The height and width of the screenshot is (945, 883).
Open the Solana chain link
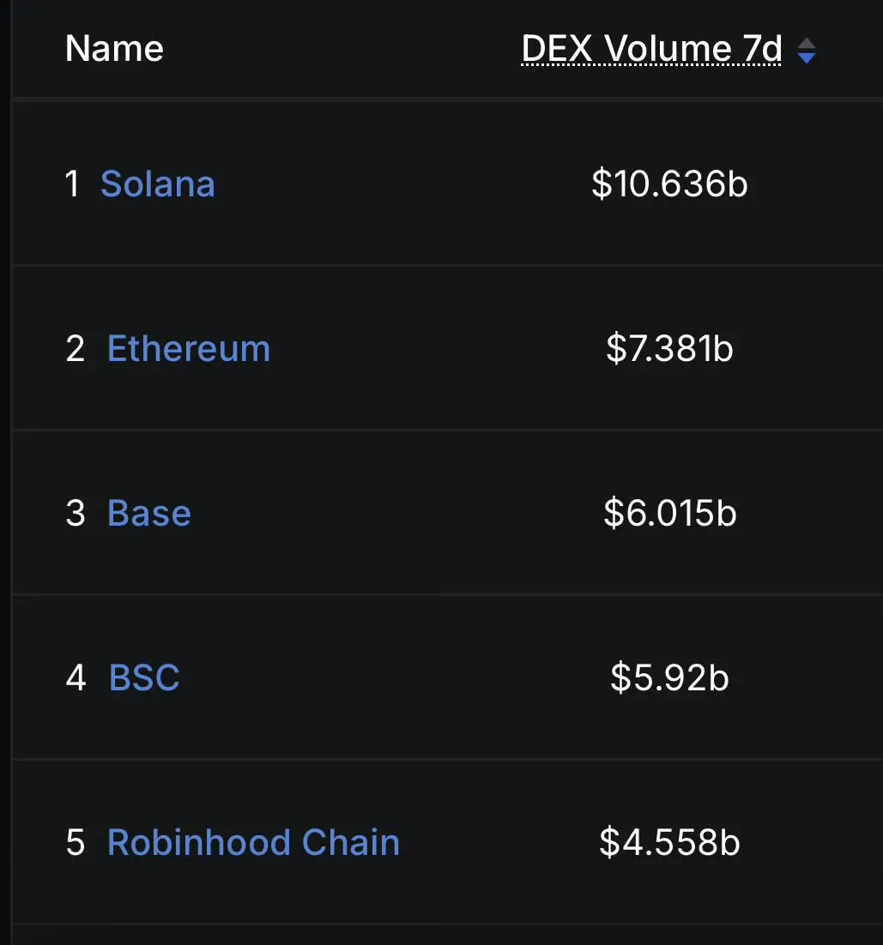[158, 184]
